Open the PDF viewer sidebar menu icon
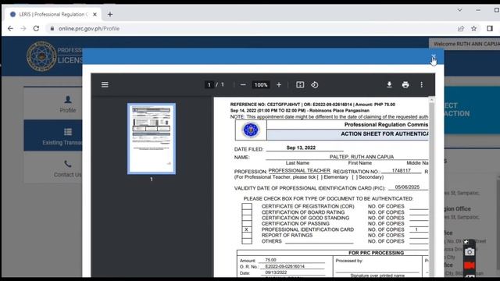This screenshot has width=500, height=281. [x=105, y=85]
